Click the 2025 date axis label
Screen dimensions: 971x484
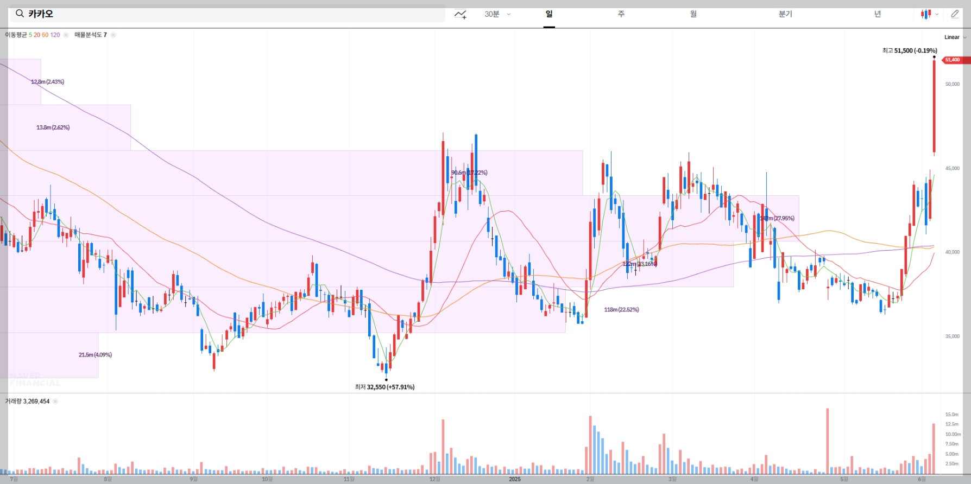pyautogui.click(x=515, y=479)
